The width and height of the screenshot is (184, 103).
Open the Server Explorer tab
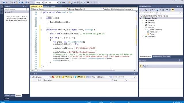click(9, 95)
